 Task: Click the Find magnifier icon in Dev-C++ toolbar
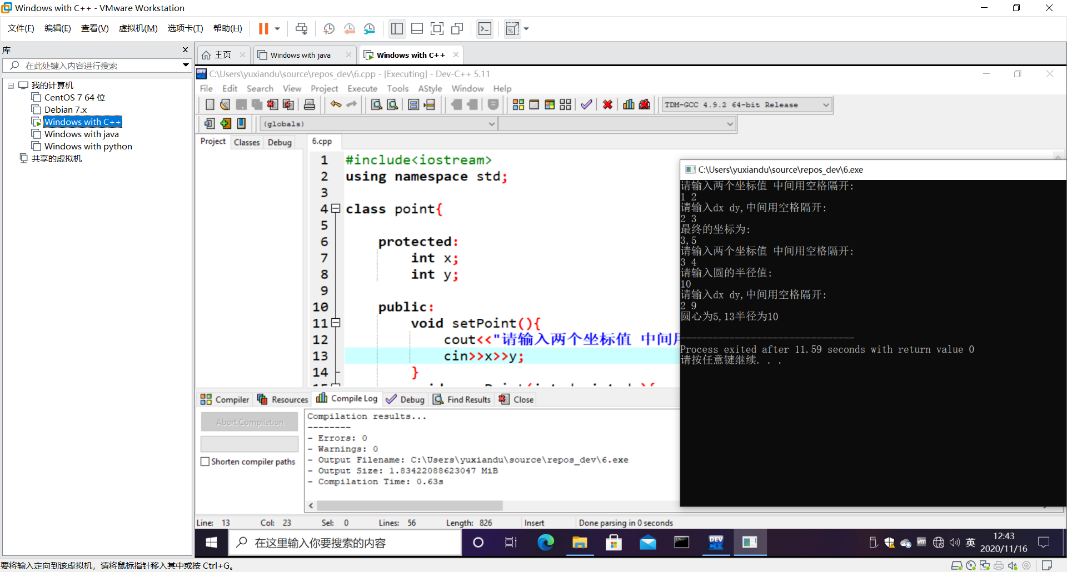(376, 104)
